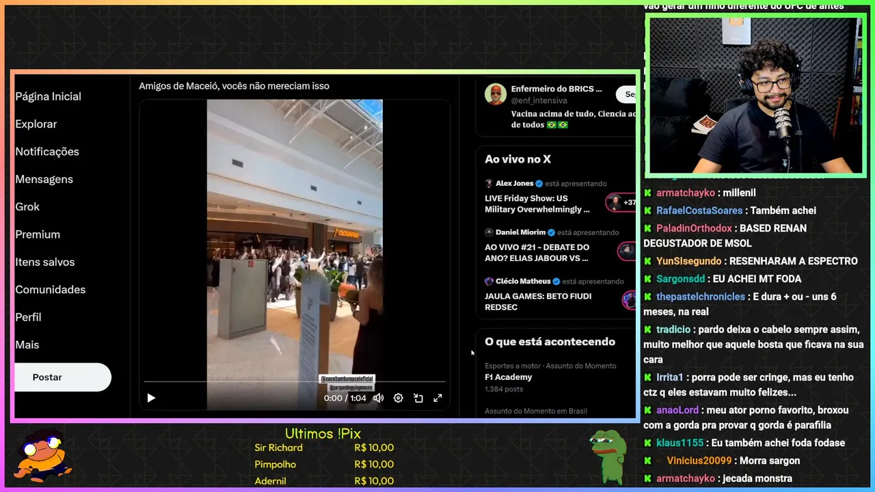875x492 pixels.
Task: Click Pix donor Adernil
Action: [270, 481]
